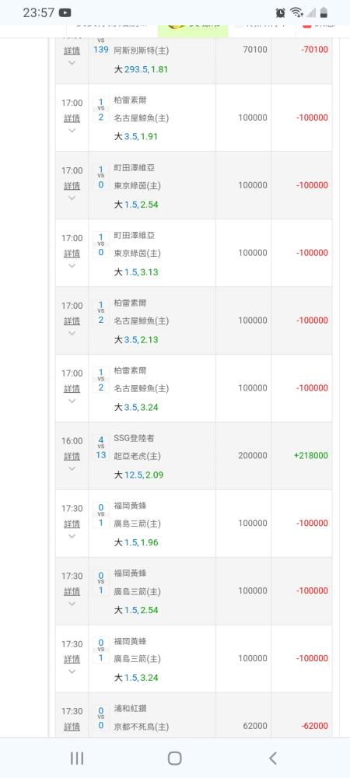Tap 1 vs 2 score for odds 3.24 bet
Screen dimensions: 350x778
tap(101, 379)
